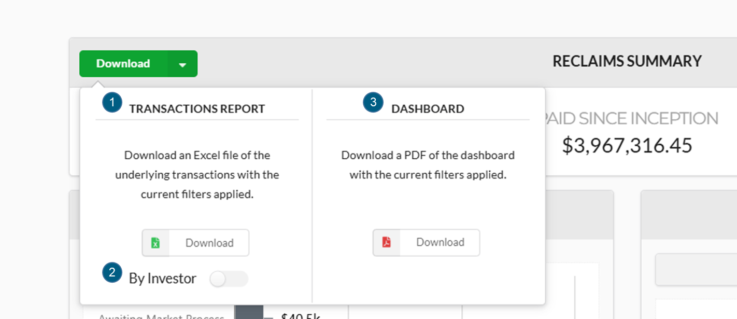Image resolution: width=737 pixels, height=319 pixels.
Task: Select the Transactions Report heading
Action: 197,109
